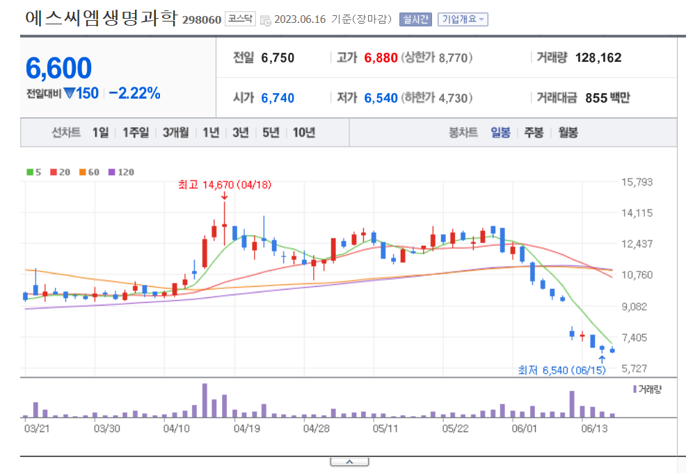Screen dimensions: 686x473
Task: Click the red 20-day moving average swatch
Action: tap(54, 172)
